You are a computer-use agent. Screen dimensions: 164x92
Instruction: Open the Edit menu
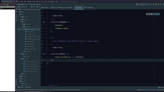(x=22, y=2)
